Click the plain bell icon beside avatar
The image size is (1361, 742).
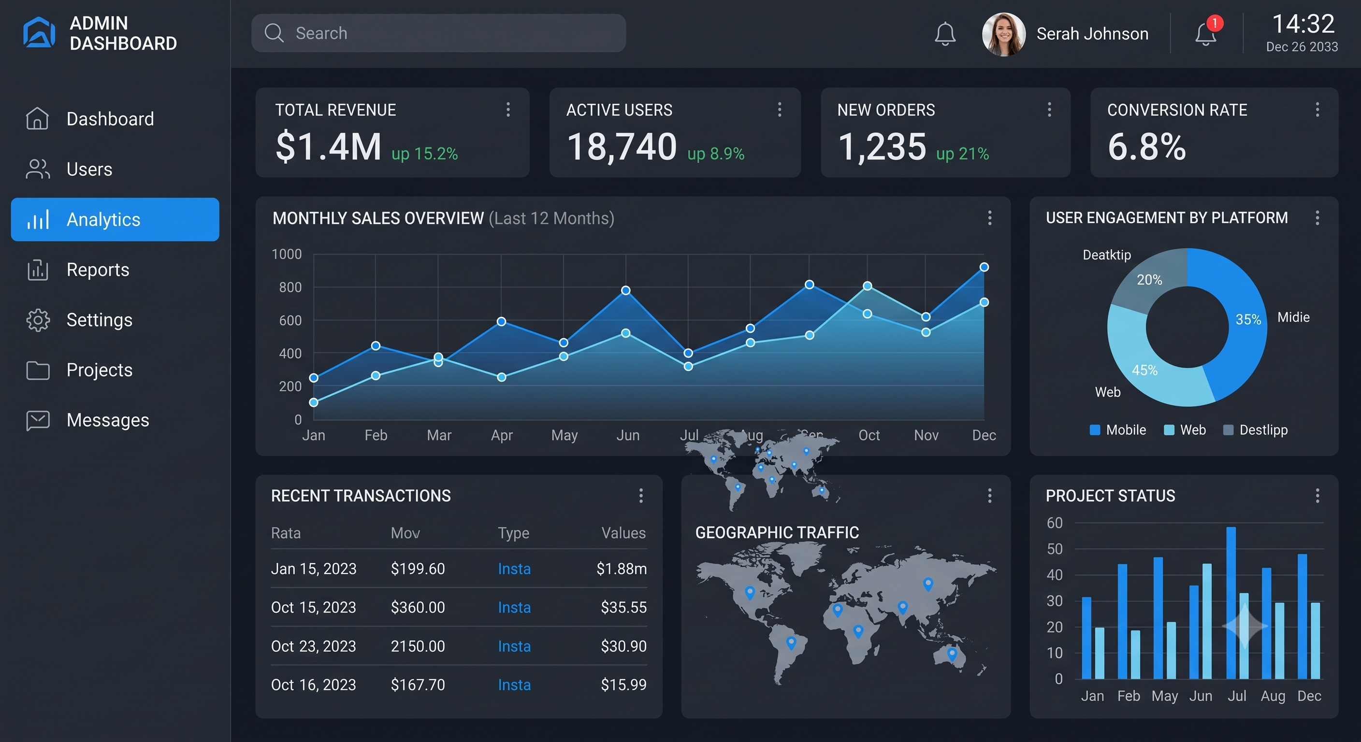coord(945,33)
